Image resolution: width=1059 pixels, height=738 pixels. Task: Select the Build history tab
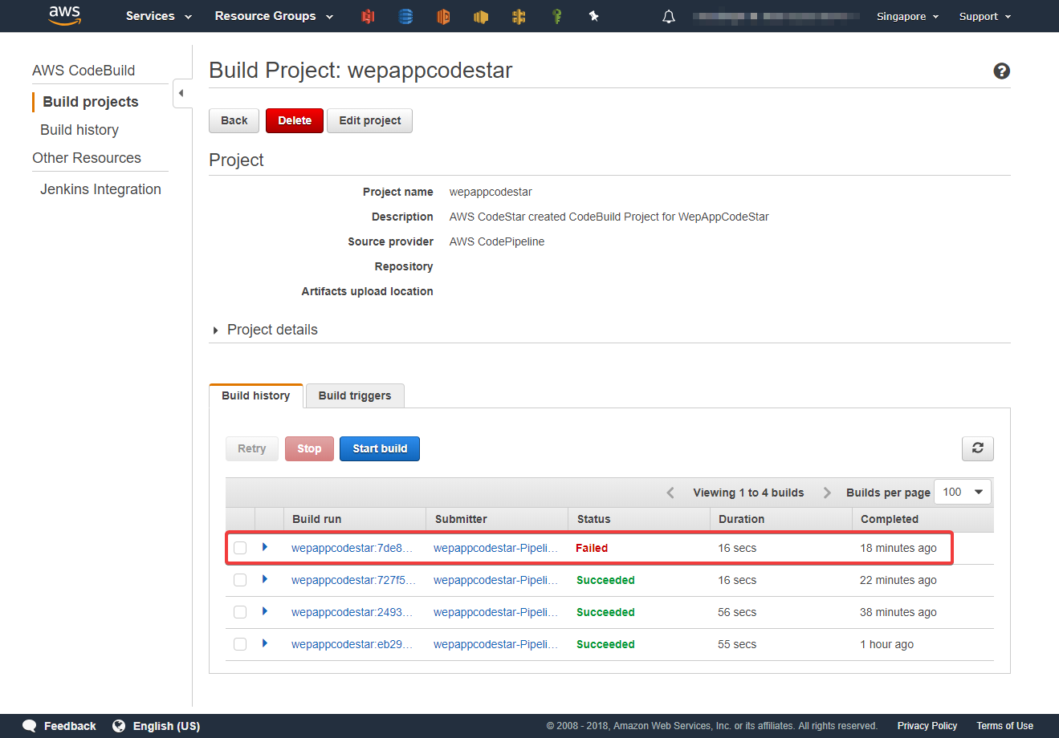point(256,395)
